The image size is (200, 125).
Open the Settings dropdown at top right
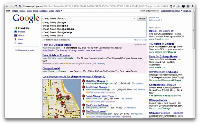coord(178,11)
